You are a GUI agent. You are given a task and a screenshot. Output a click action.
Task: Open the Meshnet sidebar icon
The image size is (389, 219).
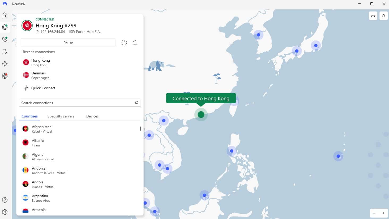click(5, 64)
